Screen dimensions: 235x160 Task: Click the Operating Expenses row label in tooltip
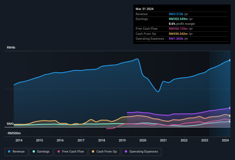(x=150, y=39)
